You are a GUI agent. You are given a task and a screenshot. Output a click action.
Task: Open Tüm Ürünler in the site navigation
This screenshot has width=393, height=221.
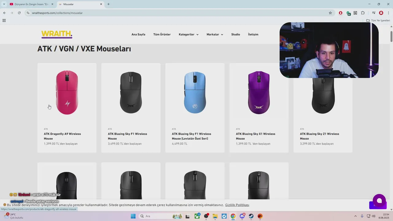tap(162, 34)
